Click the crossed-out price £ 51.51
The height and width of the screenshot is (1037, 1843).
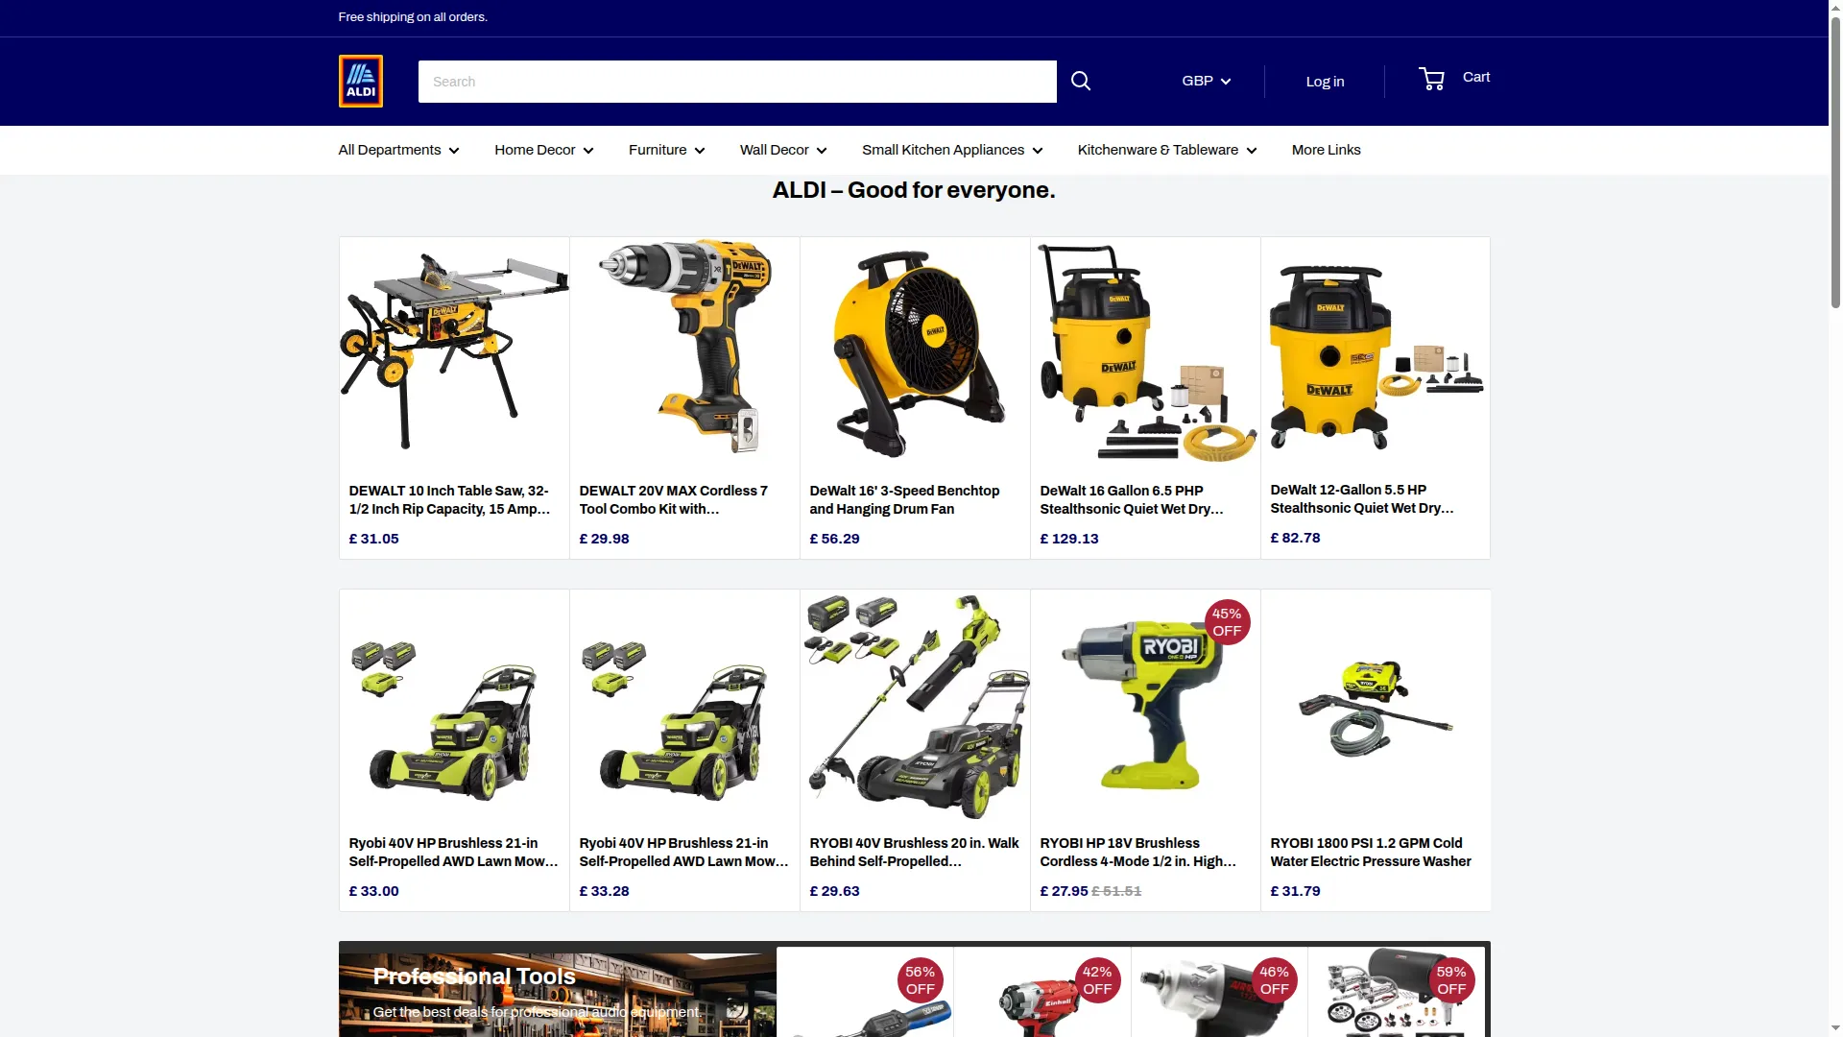pyautogui.click(x=1116, y=891)
